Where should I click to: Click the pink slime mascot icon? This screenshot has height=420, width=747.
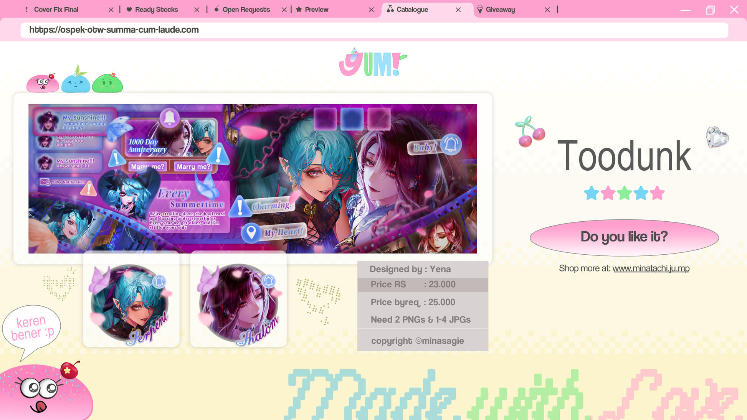pos(43,83)
